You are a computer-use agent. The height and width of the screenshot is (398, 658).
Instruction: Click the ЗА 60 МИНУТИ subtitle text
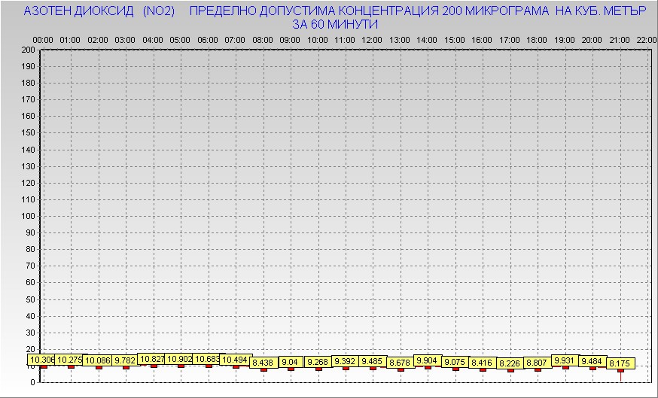tap(334, 24)
